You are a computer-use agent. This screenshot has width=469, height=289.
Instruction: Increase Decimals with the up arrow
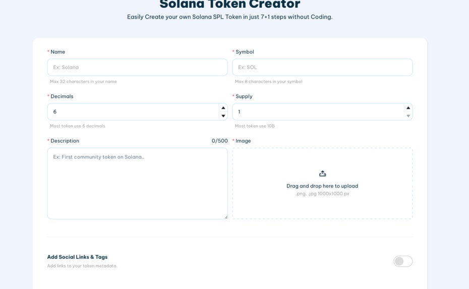223,108
